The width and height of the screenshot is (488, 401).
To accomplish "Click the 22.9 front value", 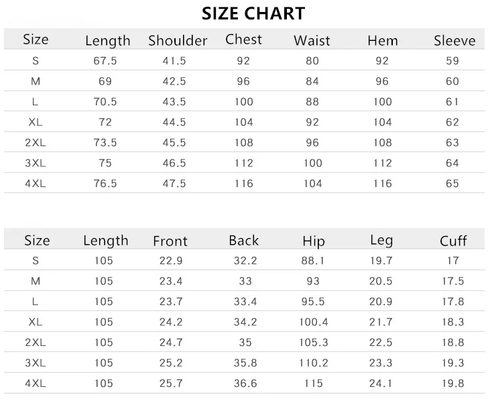I will 170,261.
